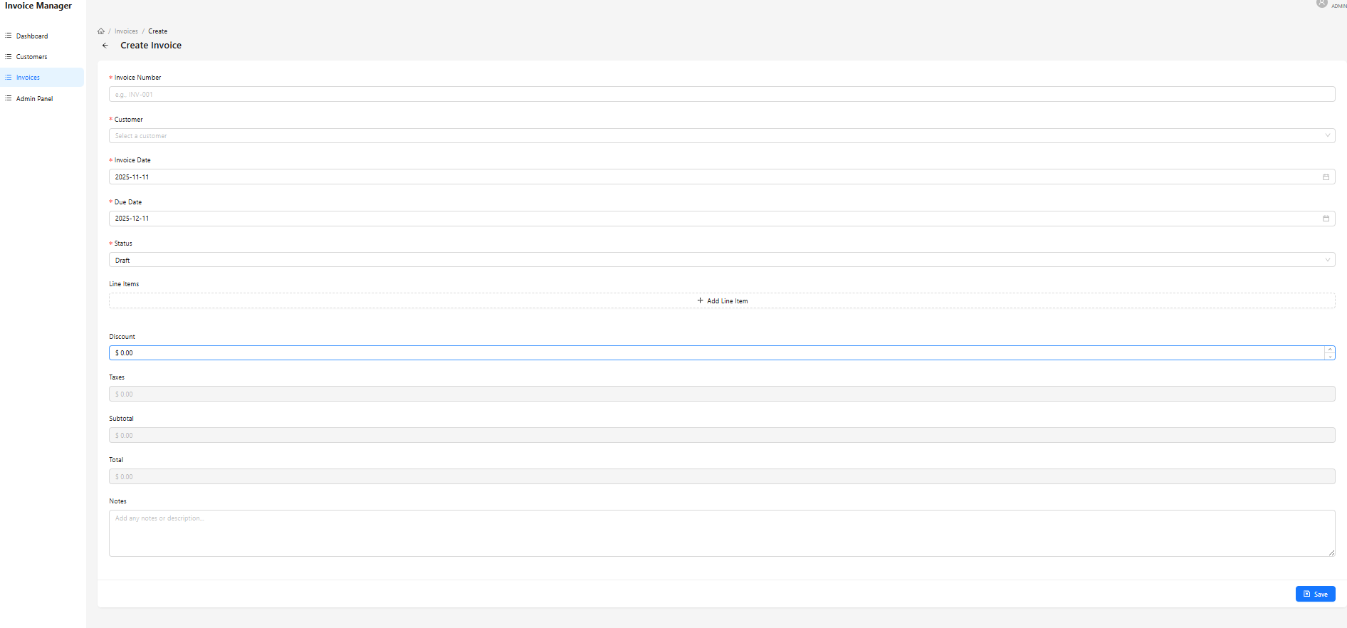Open the Due Date calendar icon
The width and height of the screenshot is (1347, 628).
point(1326,219)
